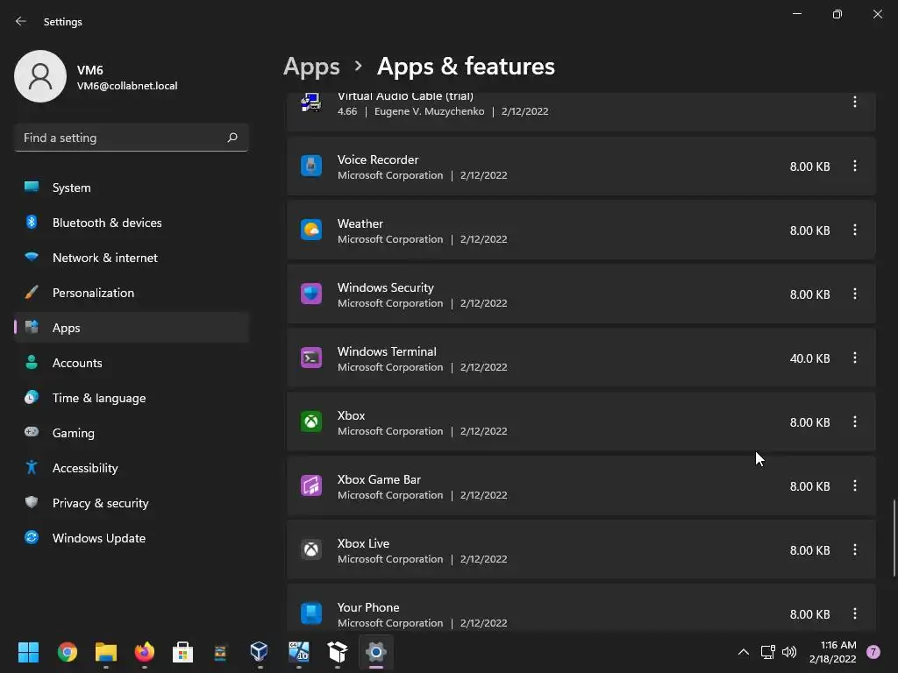The image size is (898, 673).
Task: Open the three-dot menu for Your Phone
Action: pos(854,614)
